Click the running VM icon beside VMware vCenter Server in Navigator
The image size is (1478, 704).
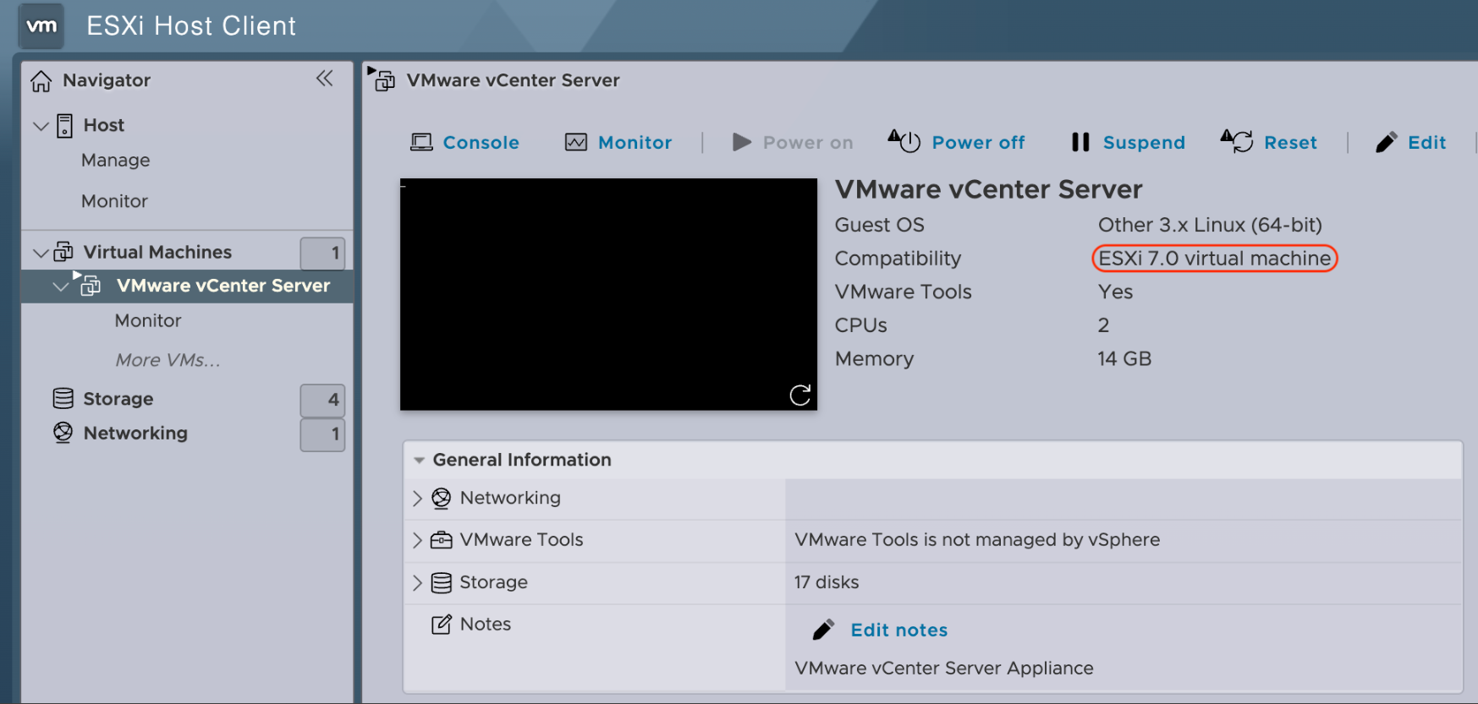(88, 284)
